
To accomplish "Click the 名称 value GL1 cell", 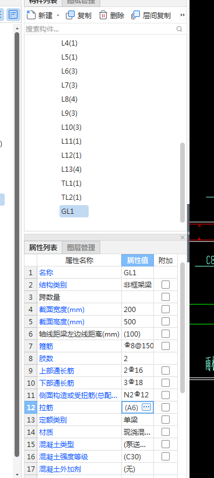I will [x=138, y=272].
